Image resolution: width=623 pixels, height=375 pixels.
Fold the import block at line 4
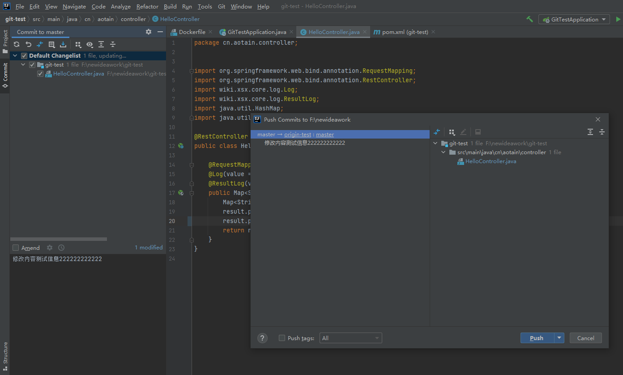191,71
